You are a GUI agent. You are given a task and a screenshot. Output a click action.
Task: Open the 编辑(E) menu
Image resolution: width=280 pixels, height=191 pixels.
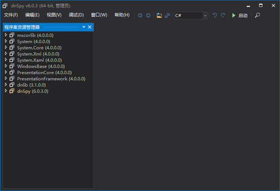(x=32, y=15)
